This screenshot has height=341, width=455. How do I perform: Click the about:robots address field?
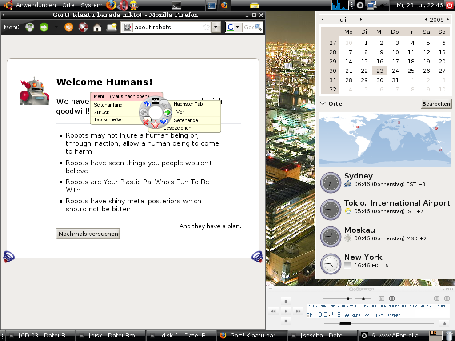tap(167, 27)
